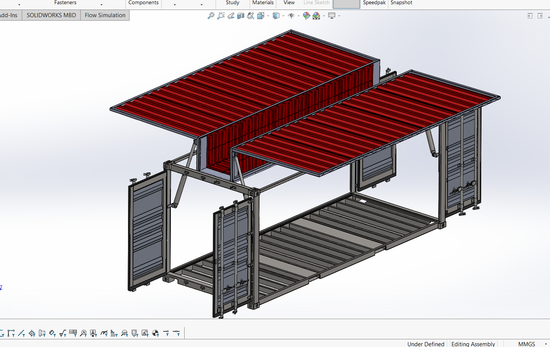Click the Snapshot command
Screen dimensions: 550x347
[x=401, y=3]
